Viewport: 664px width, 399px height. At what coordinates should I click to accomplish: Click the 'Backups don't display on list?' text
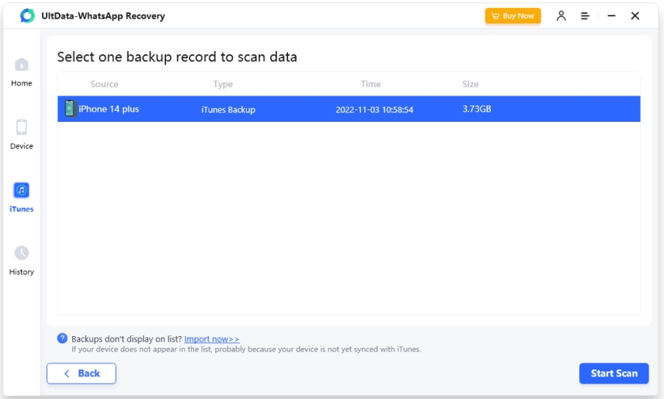pos(127,339)
